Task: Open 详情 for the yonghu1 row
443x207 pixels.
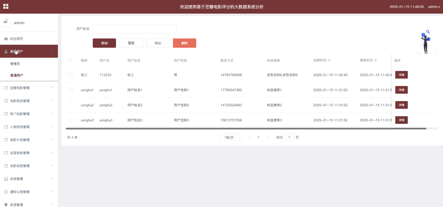Action: pos(401,90)
